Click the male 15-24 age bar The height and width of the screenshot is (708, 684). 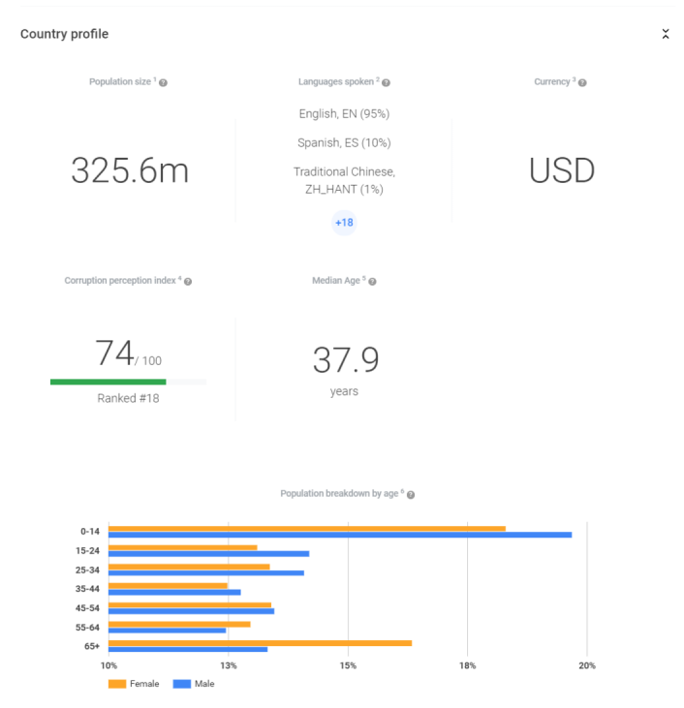(208, 554)
